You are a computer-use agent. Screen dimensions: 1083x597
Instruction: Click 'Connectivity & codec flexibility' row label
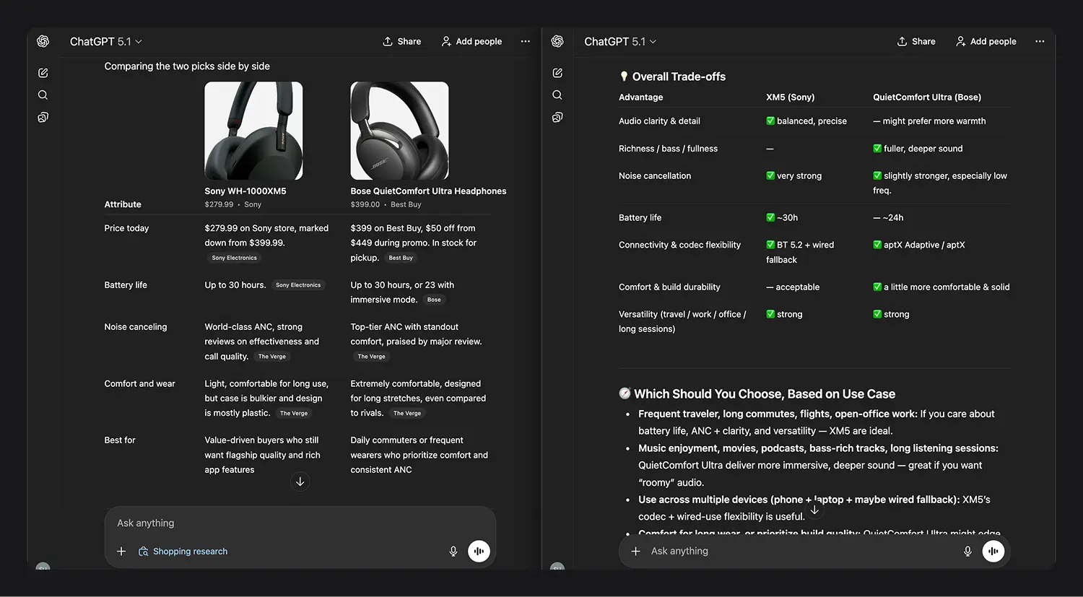pos(679,245)
